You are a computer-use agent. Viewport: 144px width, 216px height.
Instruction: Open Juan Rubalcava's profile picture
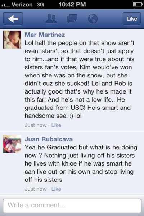12,144
